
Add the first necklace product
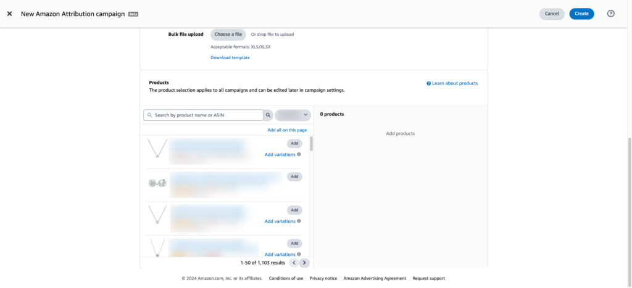(294, 144)
